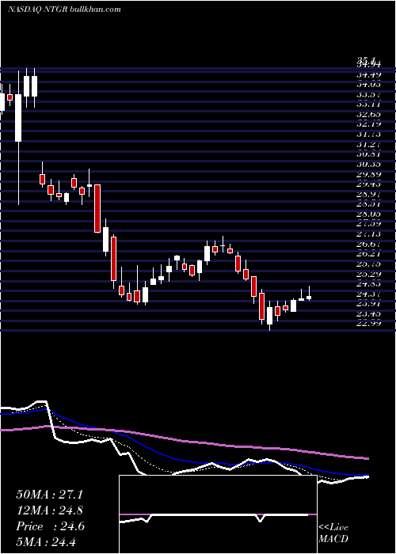Click the 34.49 price axis label
Screen dimensions: 396x554
coord(368,74)
